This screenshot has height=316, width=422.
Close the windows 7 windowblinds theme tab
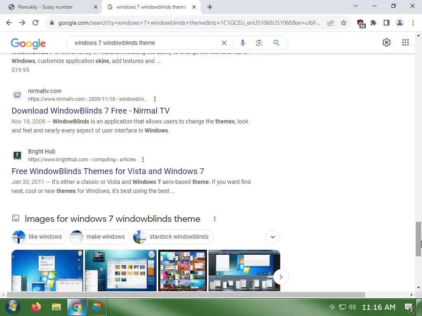pos(194,7)
